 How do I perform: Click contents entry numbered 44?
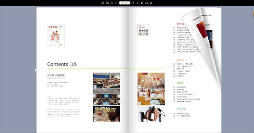(x=181, y=113)
